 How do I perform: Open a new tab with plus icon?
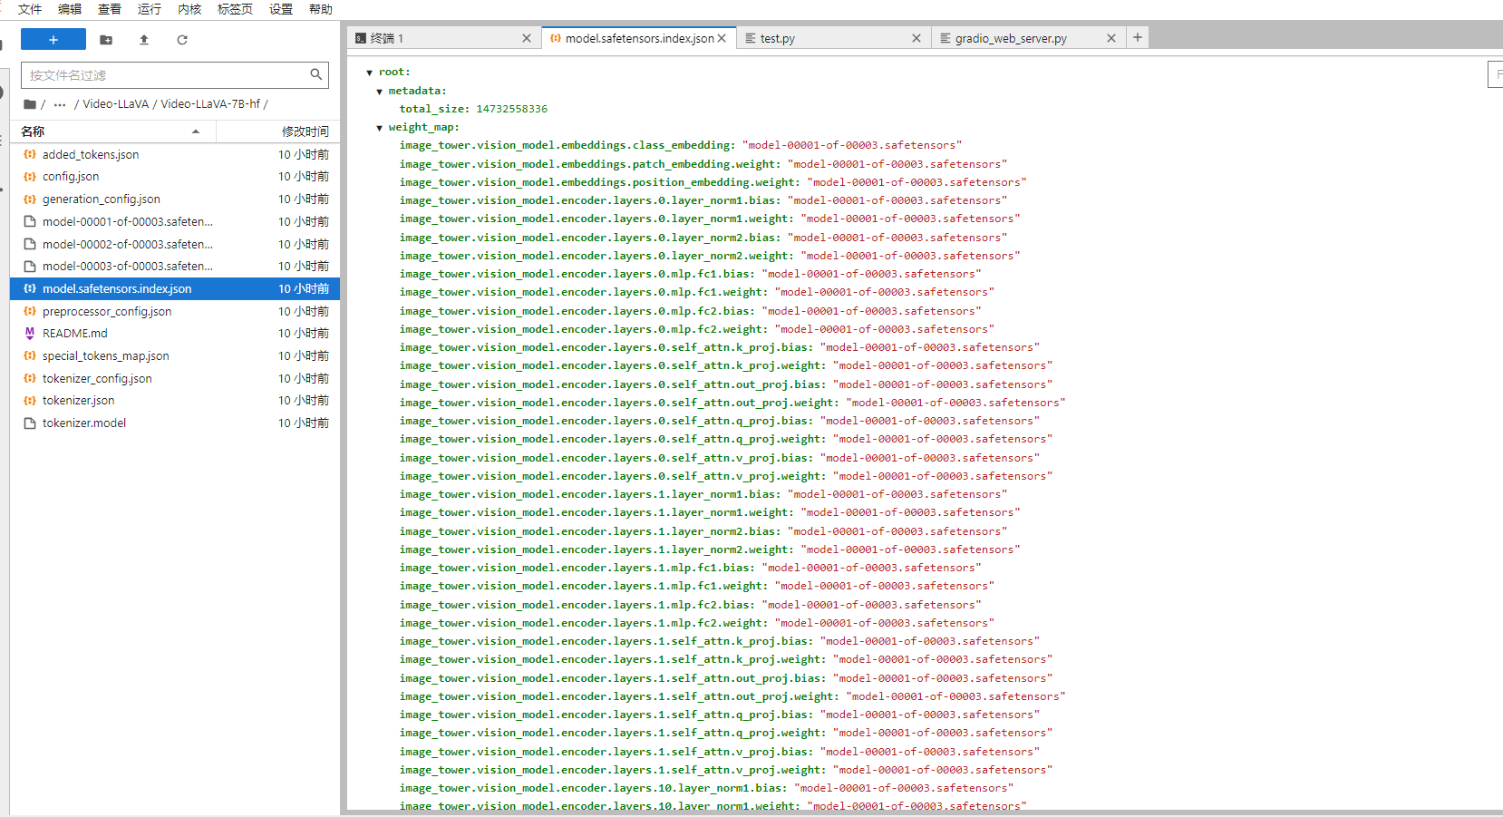[1138, 37]
